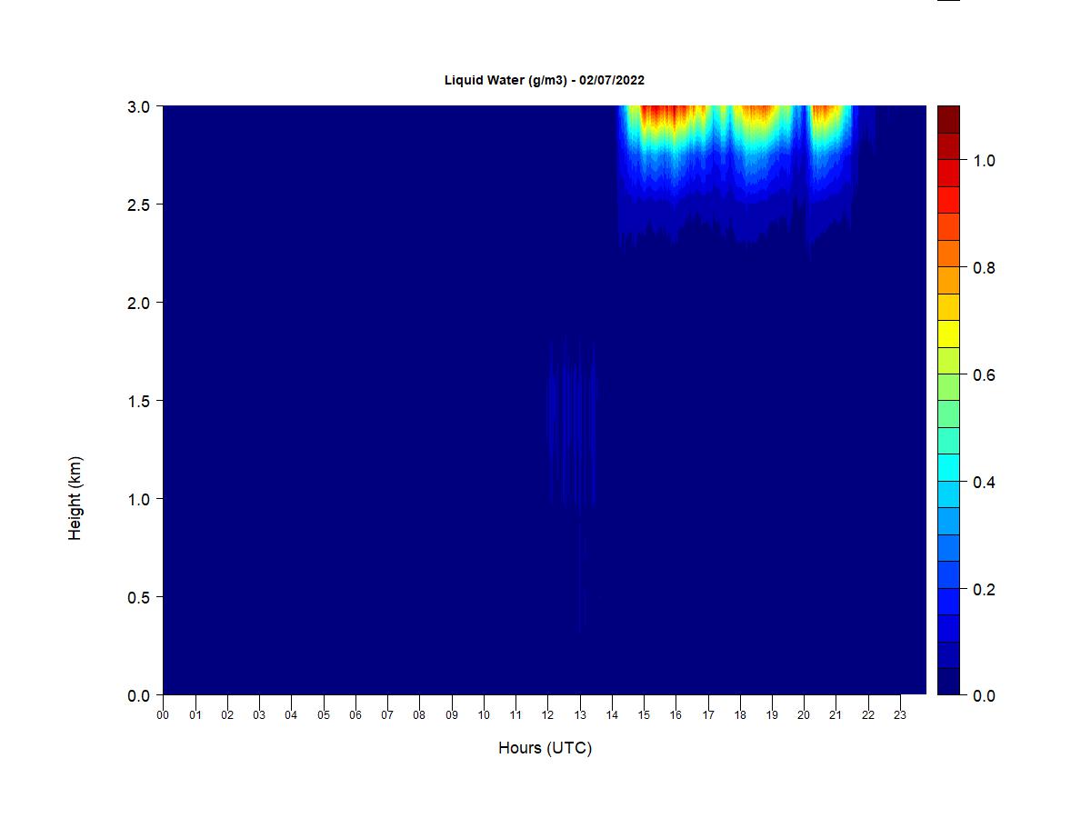Click the 0.0 height tick label

(140, 695)
